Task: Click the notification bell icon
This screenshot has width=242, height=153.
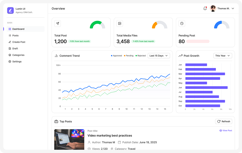Action: point(205,8)
